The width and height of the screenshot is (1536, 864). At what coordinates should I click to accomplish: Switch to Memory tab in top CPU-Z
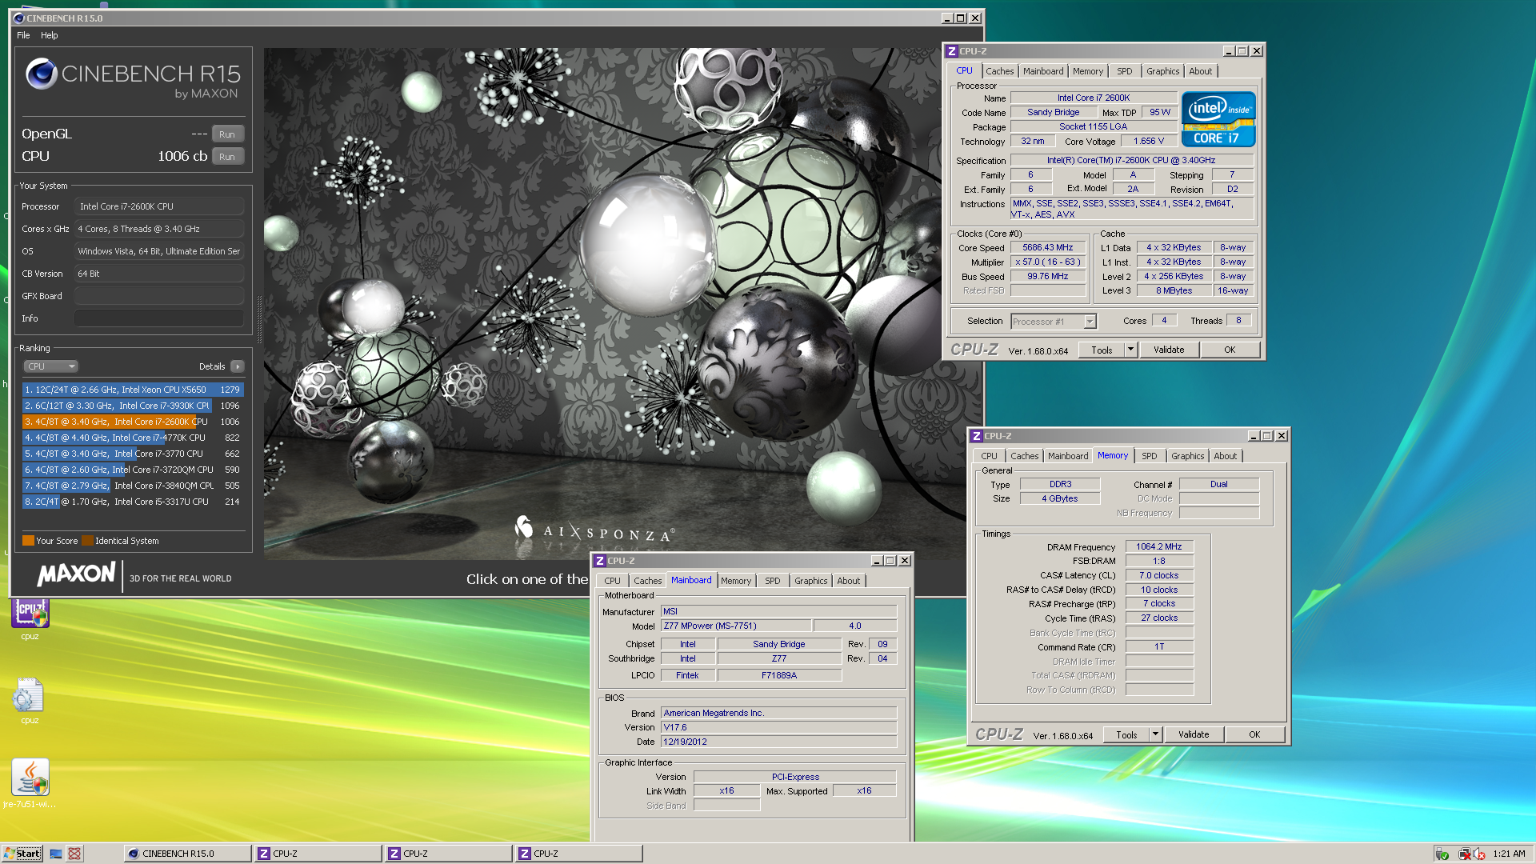(x=1088, y=71)
